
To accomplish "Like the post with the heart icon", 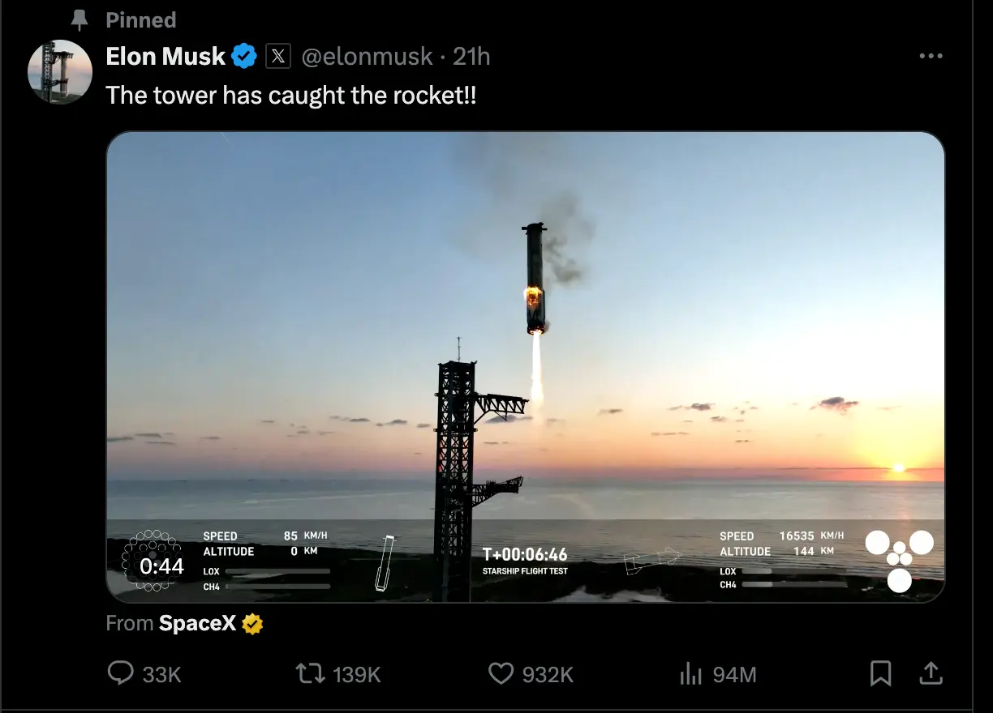I will point(501,673).
